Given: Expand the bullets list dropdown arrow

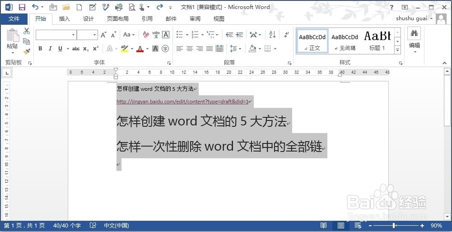Looking at the screenshot, I should (187, 35).
